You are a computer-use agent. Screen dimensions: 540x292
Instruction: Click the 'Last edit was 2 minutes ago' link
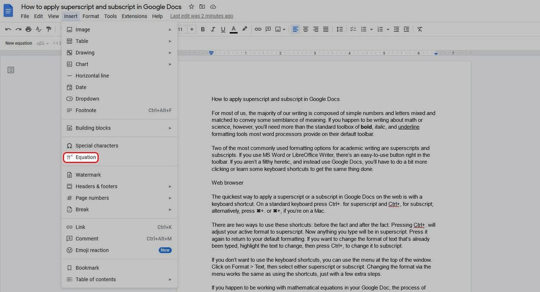click(201, 15)
